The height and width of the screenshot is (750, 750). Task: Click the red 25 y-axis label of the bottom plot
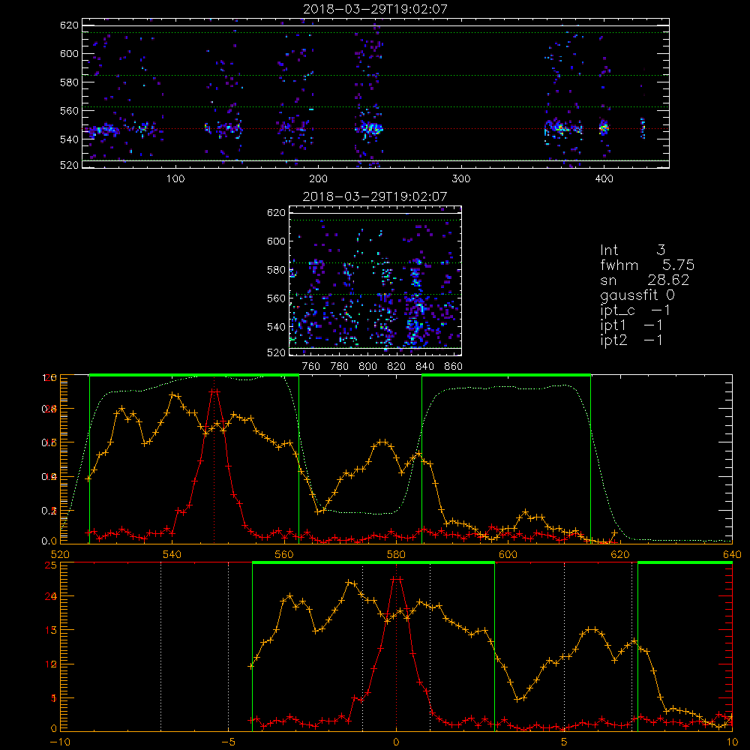(x=51, y=565)
